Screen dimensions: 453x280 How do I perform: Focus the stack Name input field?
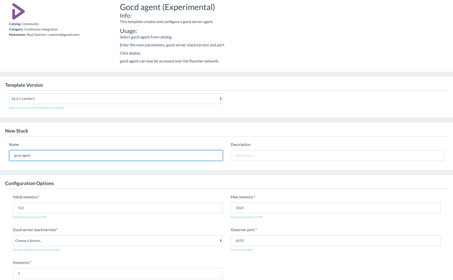(x=116, y=156)
